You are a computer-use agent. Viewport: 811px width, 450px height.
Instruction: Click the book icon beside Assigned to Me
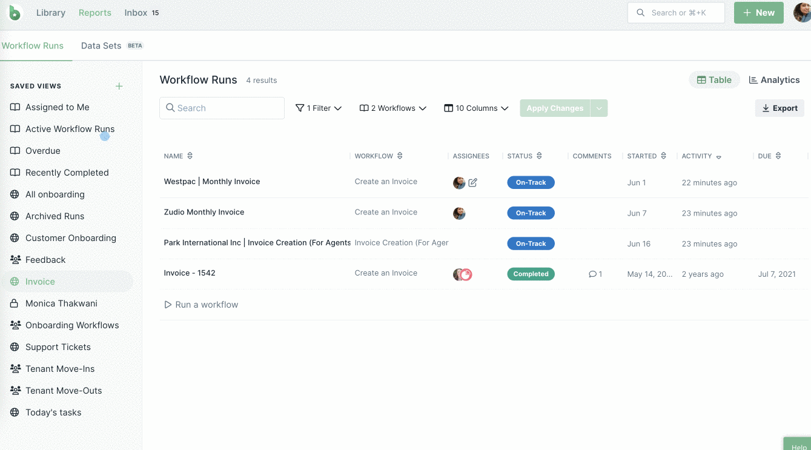15,107
